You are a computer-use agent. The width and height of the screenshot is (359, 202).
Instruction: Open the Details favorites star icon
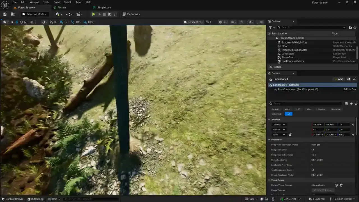click(351, 104)
